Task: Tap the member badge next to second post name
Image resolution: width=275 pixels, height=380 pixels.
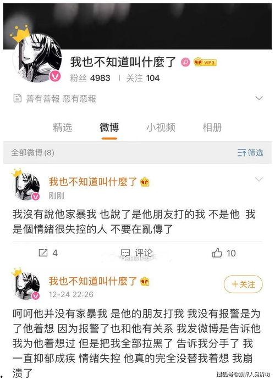Action: point(145,282)
